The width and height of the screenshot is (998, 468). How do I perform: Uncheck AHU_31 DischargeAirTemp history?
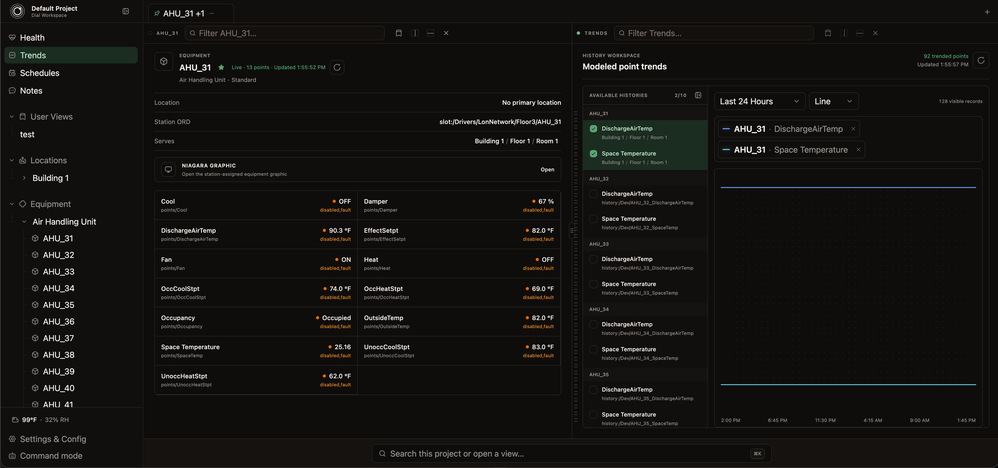point(593,128)
